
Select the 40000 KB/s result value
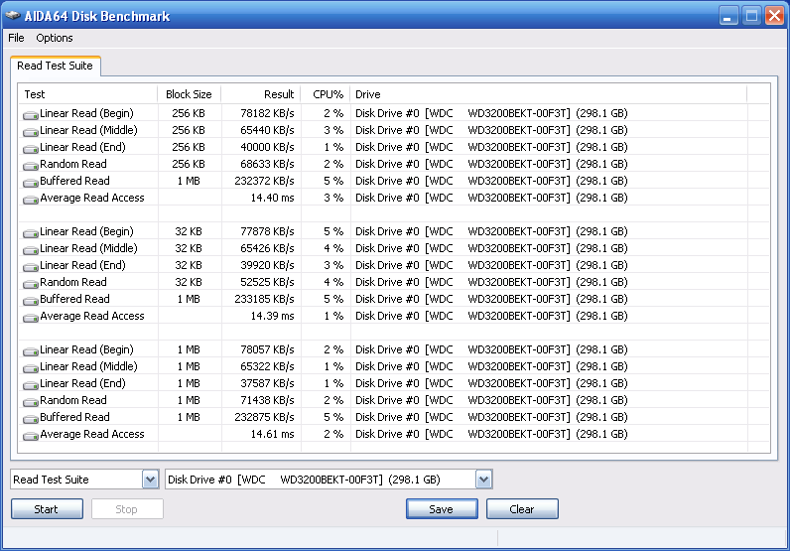coord(267,147)
